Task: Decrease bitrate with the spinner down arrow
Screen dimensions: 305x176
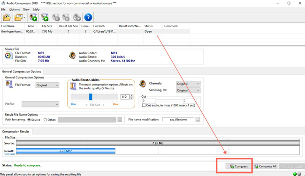Action: (x=131, y=98)
